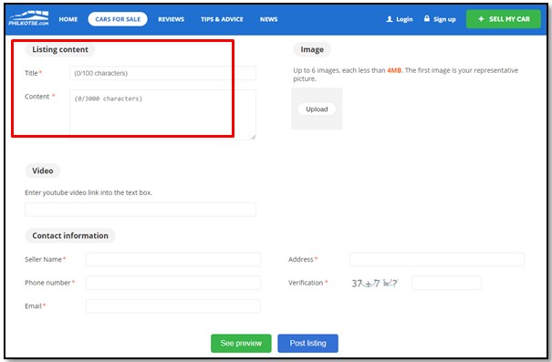Viewport: 552px width, 362px height.
Task: Click the Sign up lock icon
Action: click(x=427, y=18)
